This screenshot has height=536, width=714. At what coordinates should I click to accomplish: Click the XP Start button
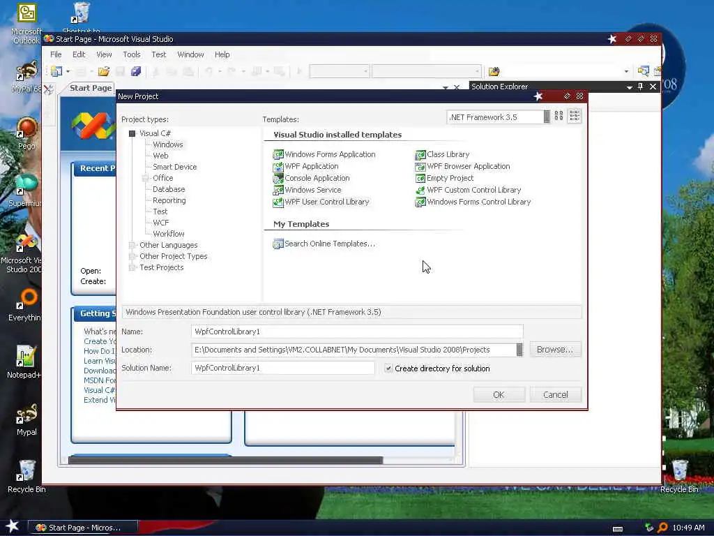coord(12,527)
